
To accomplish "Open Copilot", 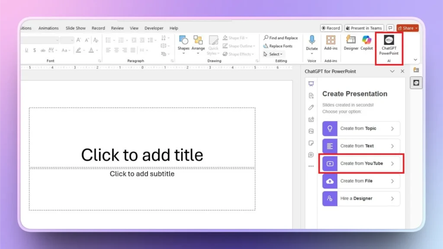I will click(366, 43).
